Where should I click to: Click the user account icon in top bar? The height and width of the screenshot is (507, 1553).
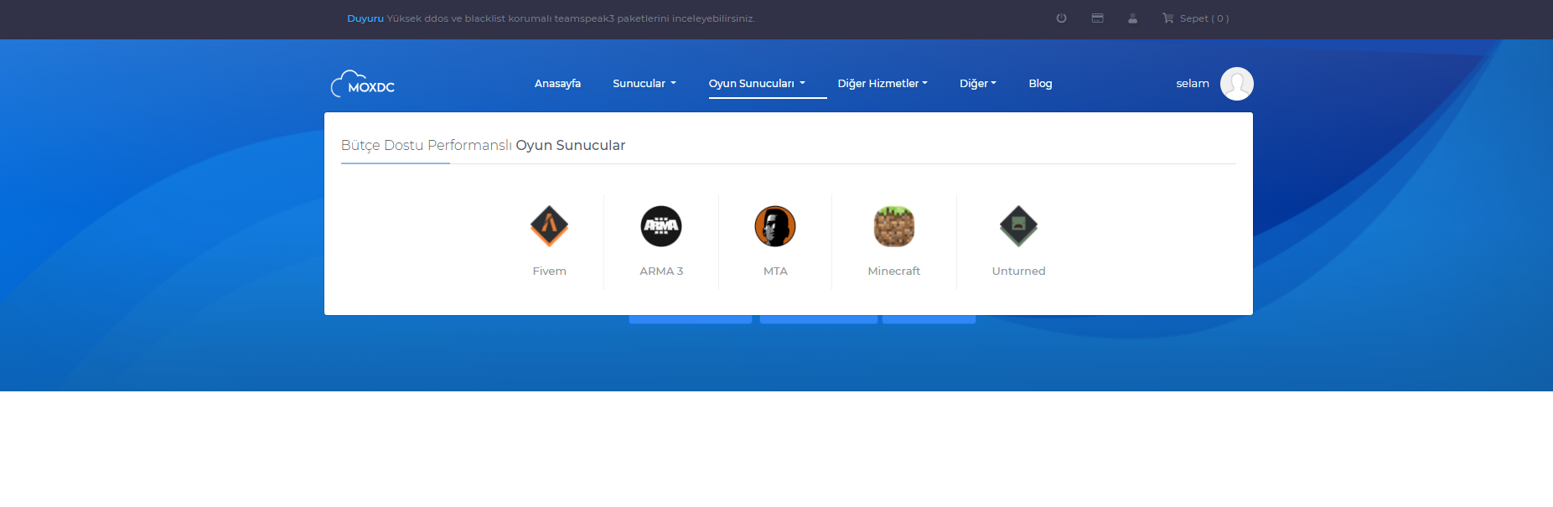[x=1132, y=18]
